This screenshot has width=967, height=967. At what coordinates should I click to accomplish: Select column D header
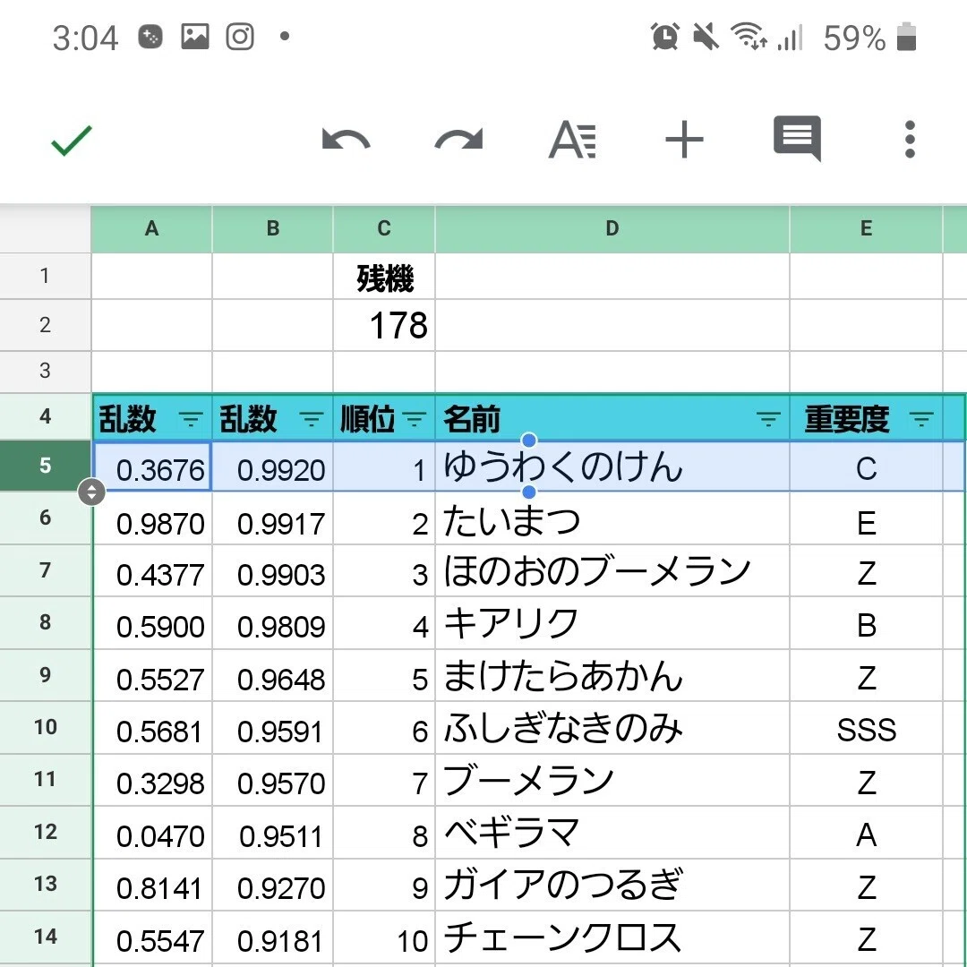tap(612, 229)
